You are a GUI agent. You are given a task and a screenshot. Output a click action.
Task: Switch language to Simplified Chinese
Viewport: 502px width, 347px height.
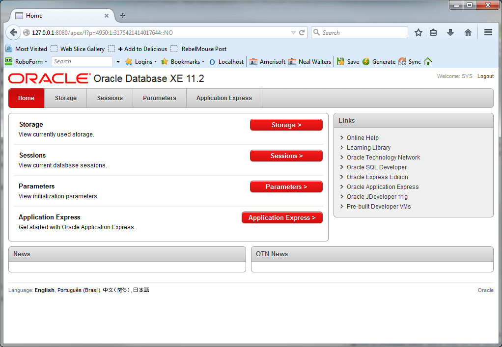click(x=116, y=290)
